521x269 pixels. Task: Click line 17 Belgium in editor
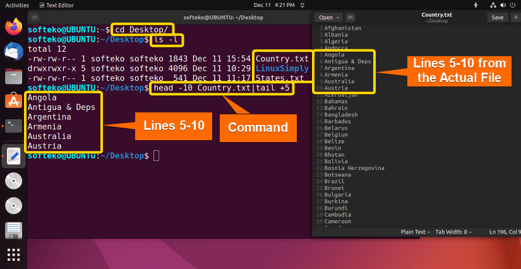336,134
